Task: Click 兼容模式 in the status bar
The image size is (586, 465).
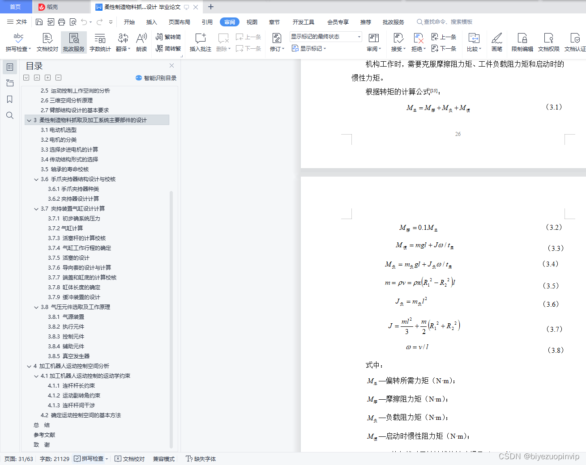Action: point(164,459)
